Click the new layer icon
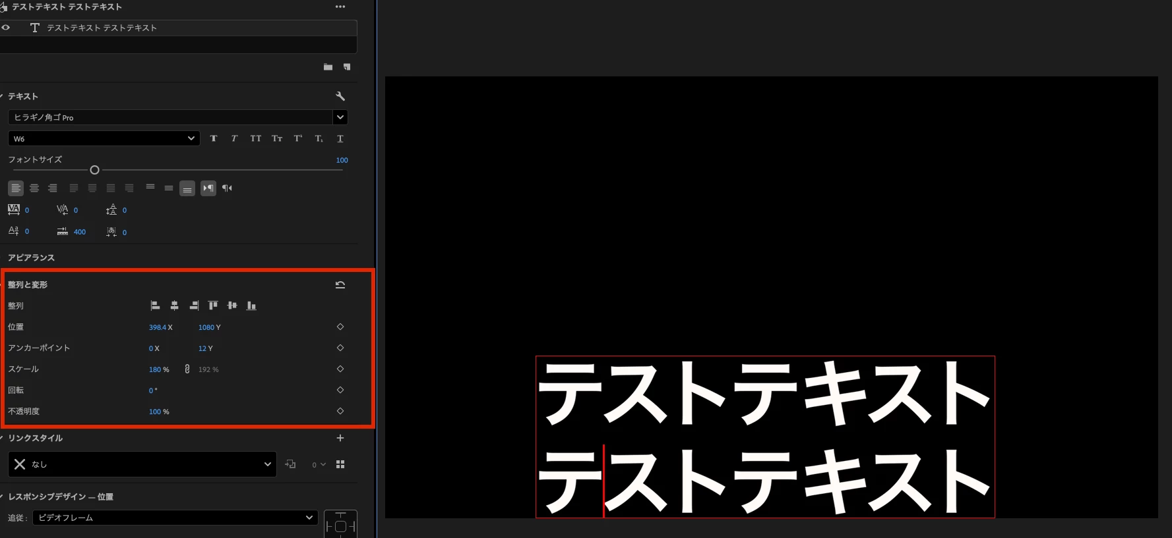 tap(347, 67)
